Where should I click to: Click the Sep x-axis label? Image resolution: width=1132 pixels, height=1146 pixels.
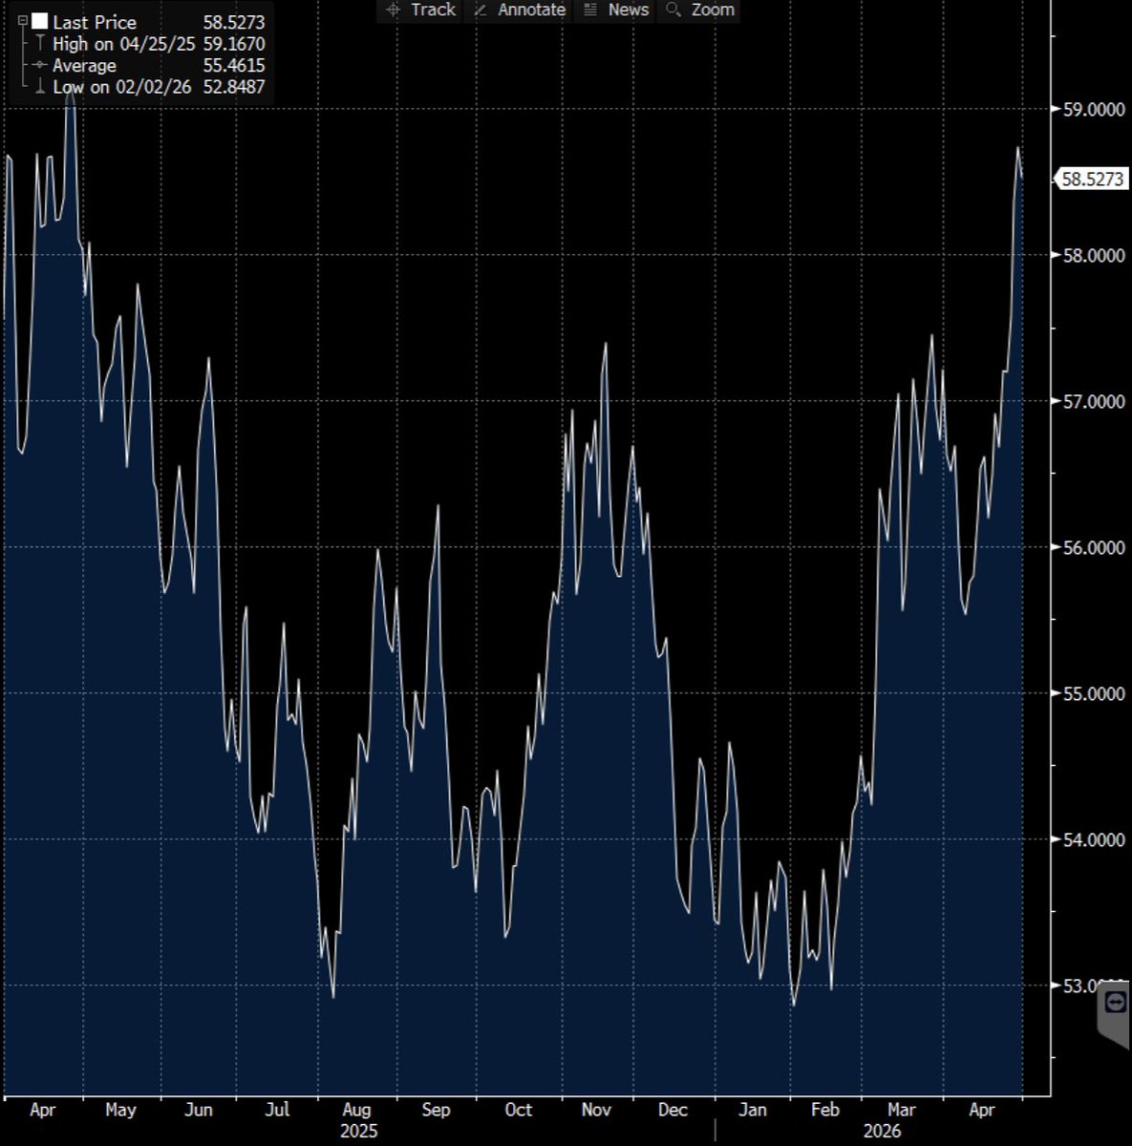(436, 1110)
